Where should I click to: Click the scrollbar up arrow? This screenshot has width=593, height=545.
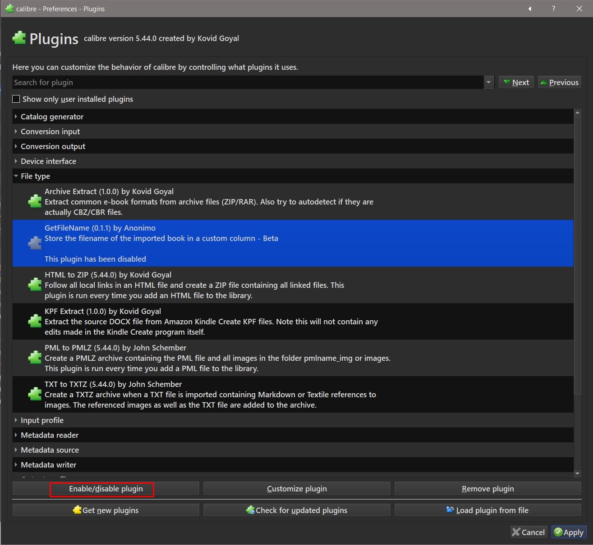coord(578,113)
